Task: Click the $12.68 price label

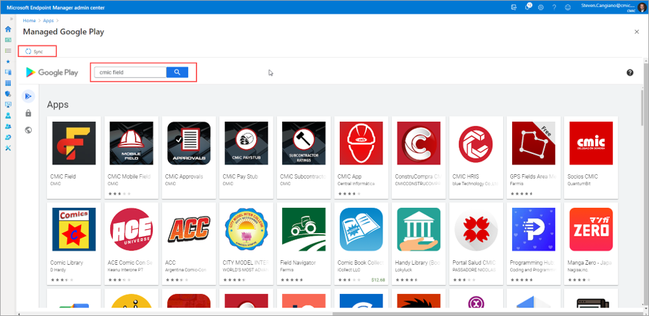Action: 378,280
